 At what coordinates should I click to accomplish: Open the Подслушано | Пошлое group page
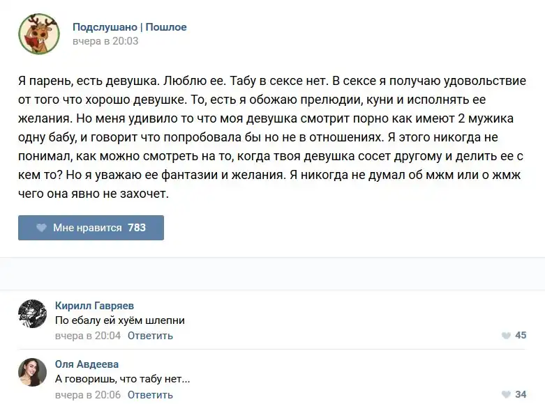[x=130, y=27]
